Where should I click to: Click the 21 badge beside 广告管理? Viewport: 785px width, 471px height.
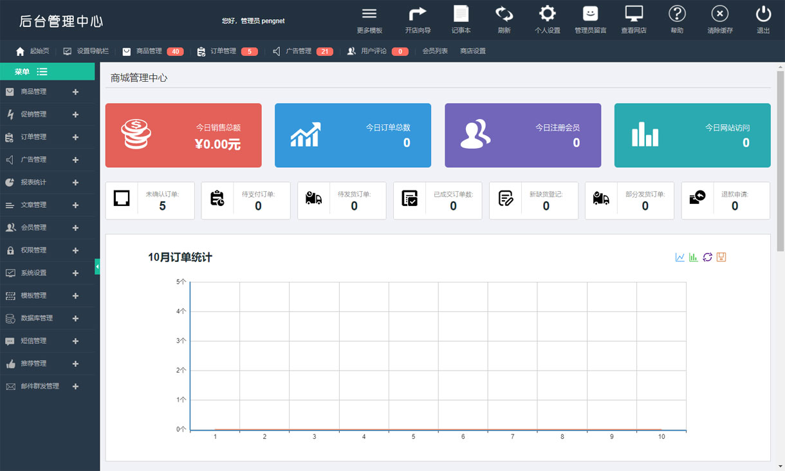[x=325, y=51]
